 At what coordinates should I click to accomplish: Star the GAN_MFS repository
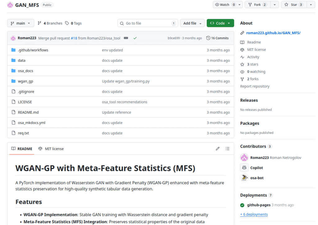coord(294,5)
